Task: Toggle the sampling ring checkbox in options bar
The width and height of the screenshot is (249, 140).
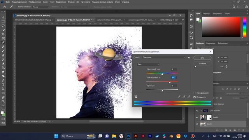Action: (92, 7)
